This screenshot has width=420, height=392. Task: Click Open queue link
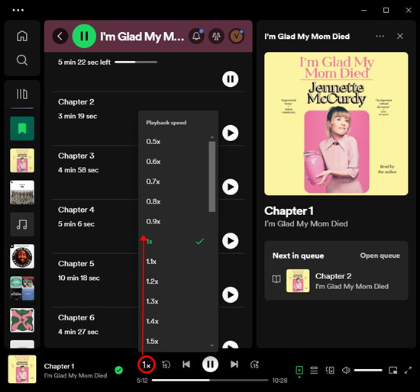tap(380, 255)
